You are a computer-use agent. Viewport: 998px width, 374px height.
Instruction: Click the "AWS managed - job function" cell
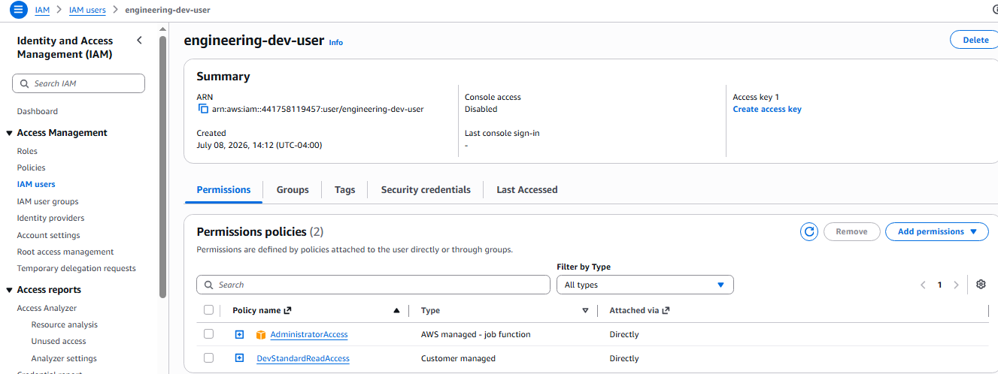[476, 334]
